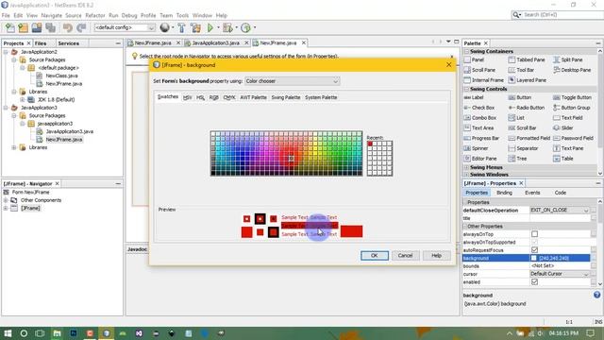Switch to the Code tab in Properties
The width and height of the screenshot is (604, 340).
click(560, 193)
